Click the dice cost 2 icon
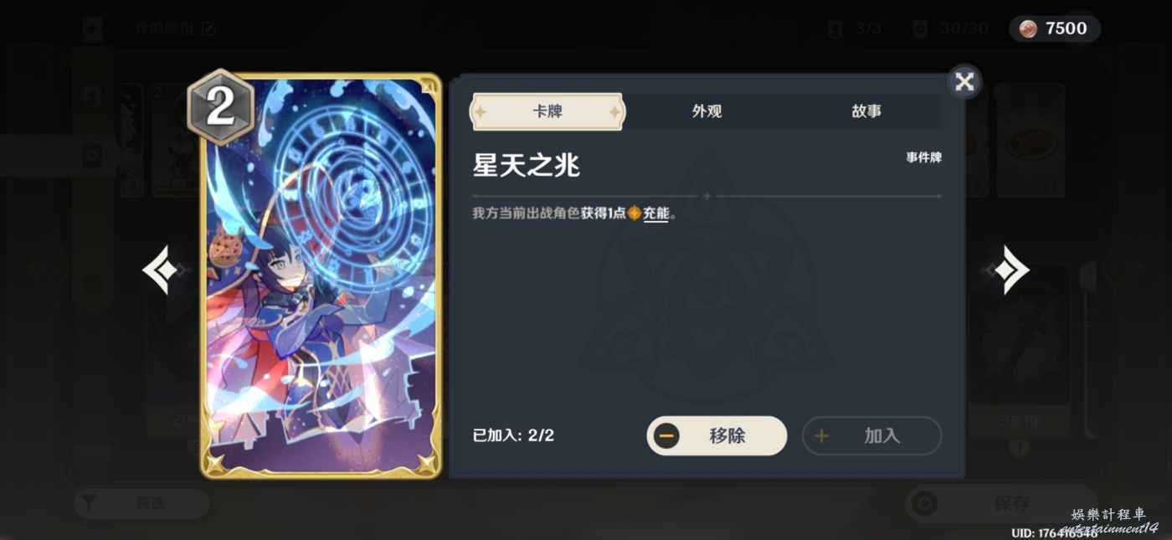 click(220, 108)
